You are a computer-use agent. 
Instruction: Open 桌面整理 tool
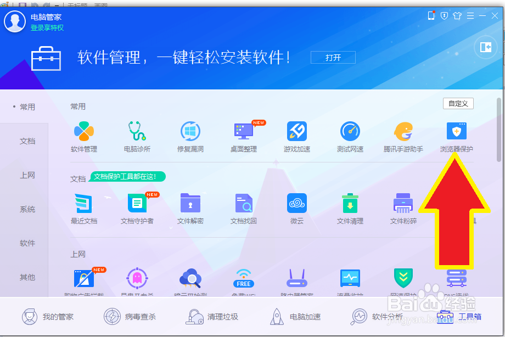coord(244,136)
